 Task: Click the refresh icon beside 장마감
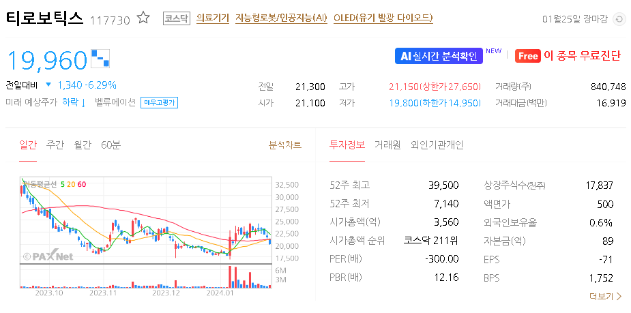tap(618, 19)
